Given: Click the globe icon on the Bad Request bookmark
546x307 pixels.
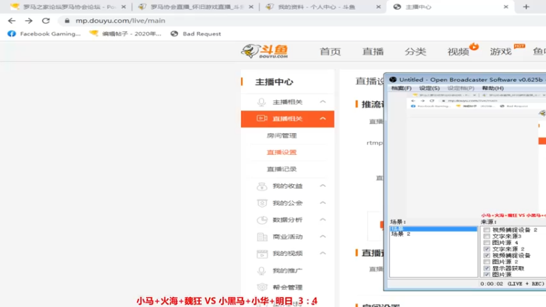Looking at the screenshot, I should [174, 33].
